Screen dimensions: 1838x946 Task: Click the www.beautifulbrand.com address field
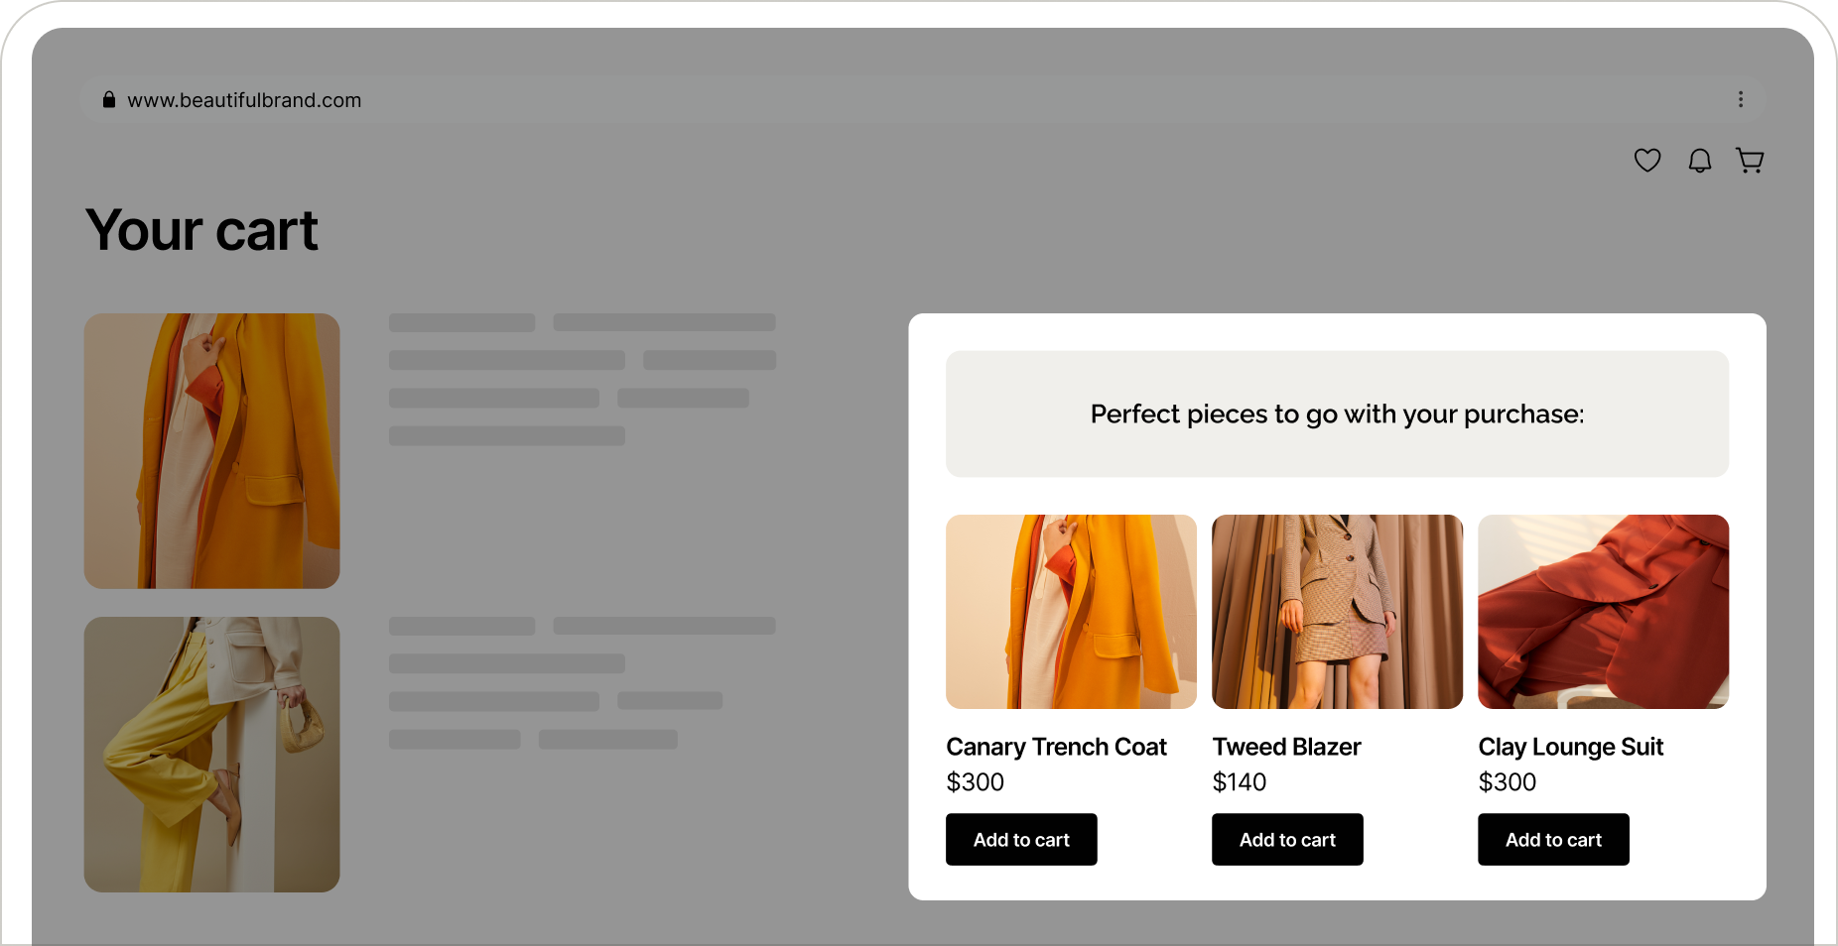coord(923,99)
